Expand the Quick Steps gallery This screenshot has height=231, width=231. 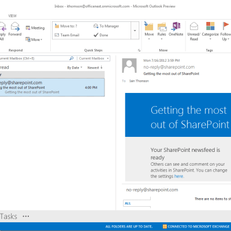click(x=135, y=31)
